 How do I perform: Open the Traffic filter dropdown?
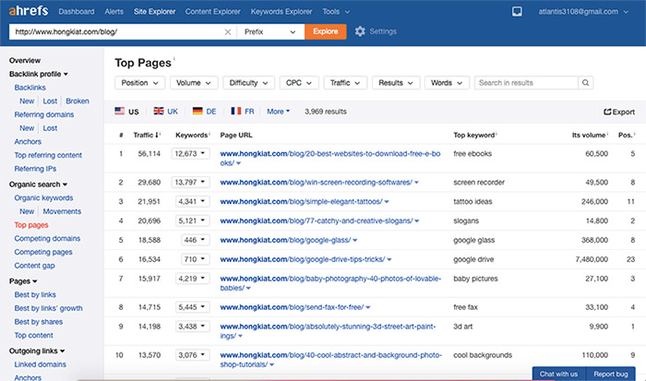(x=345, y=83)
